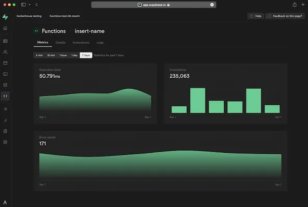
Task: Click the fifth tall Invocations bar
Action: pyautogui.click(x=253, y=101)
